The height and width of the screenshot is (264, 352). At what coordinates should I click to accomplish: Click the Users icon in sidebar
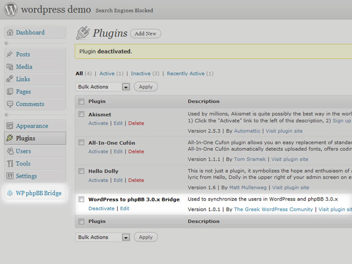[10, 151]
